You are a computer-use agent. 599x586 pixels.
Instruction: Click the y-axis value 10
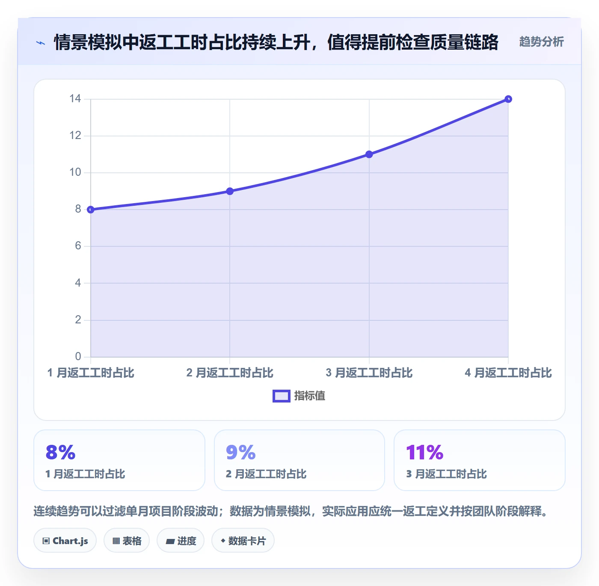pos(75,172)
